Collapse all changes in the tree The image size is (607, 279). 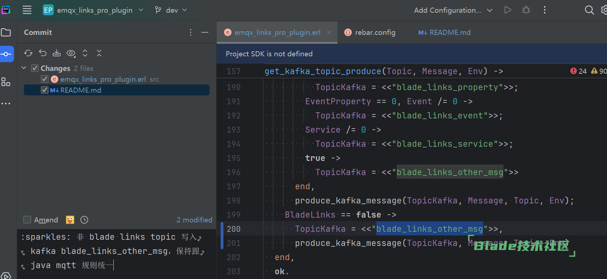click(99, 53)
